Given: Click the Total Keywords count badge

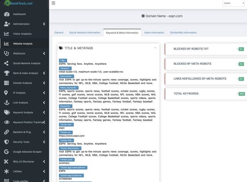Looking at the screenshot, I should click(242, 94).
